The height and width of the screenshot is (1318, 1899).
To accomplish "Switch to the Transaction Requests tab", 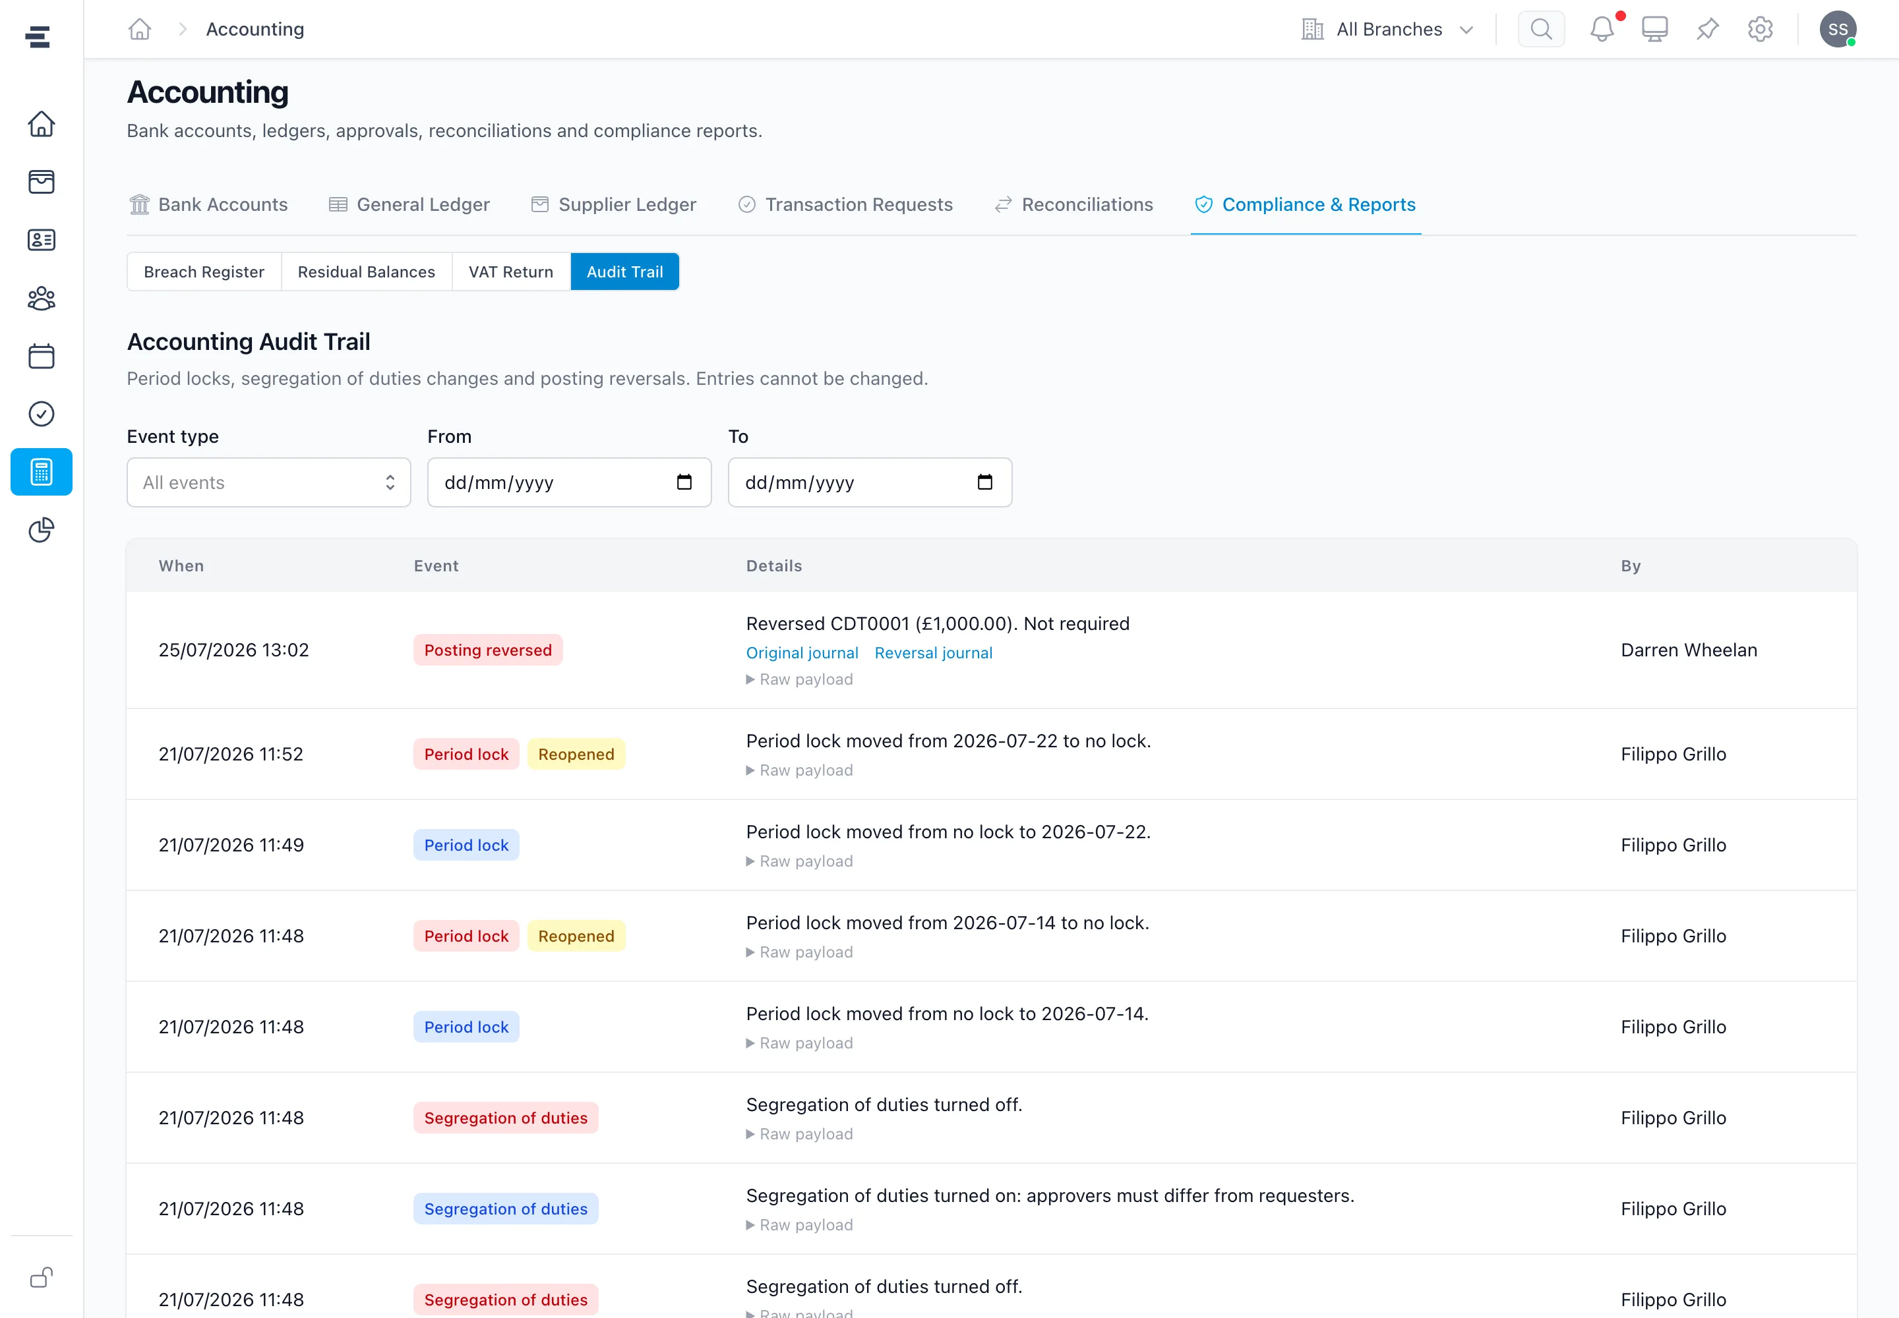I will coord(845,205).
